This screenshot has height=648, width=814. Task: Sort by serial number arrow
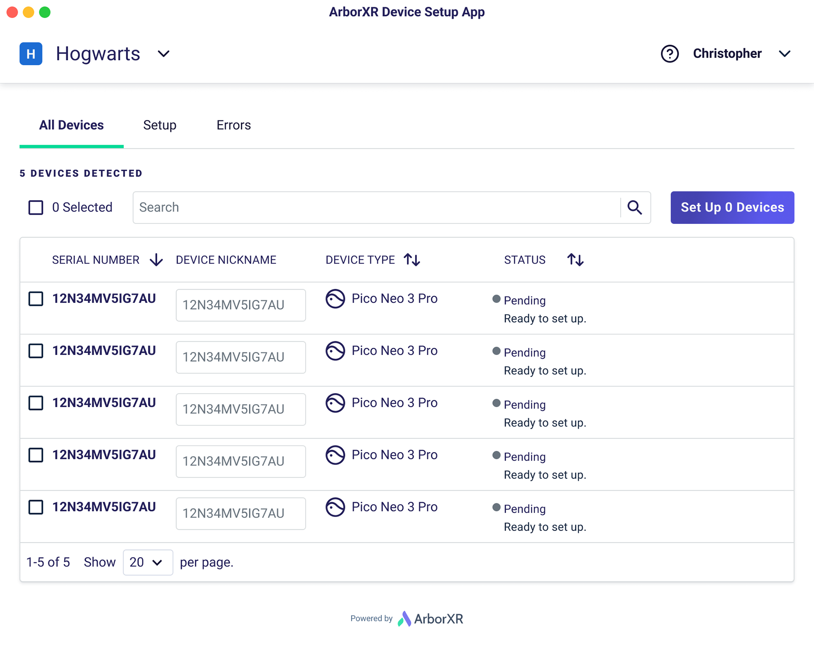point(156,260)
